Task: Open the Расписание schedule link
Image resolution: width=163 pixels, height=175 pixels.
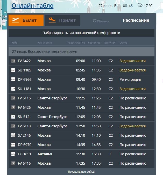Action: tap(136, 20)
